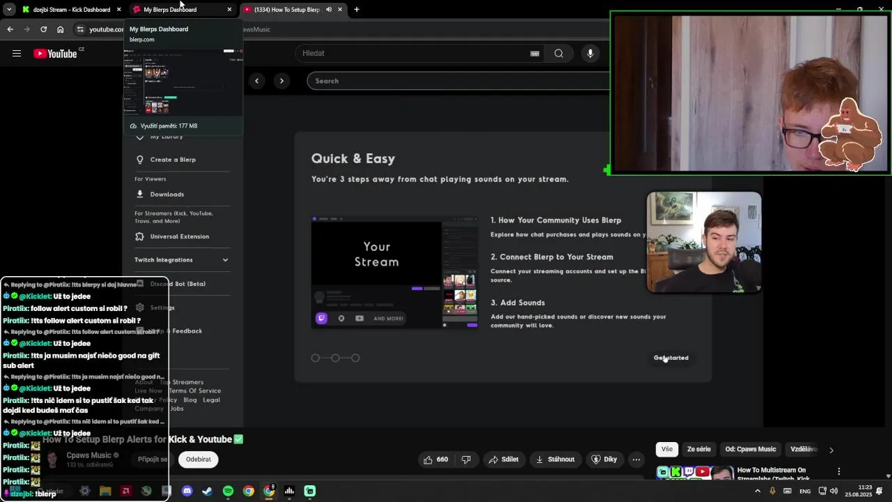
Task: Open the YouTube hamburger guide menu
Action: [x=17, y=53]
